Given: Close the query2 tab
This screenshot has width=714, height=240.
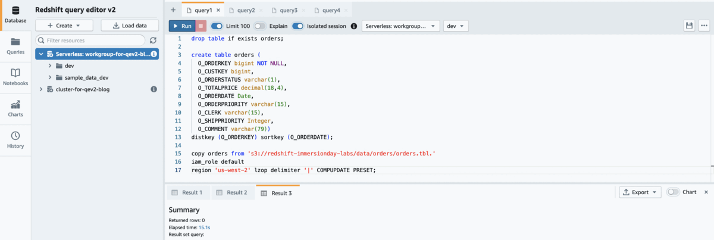Looking at the screenshot, I should coord(261,11).
